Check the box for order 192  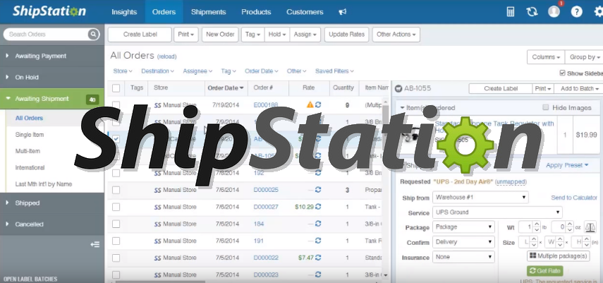(116, 173)
